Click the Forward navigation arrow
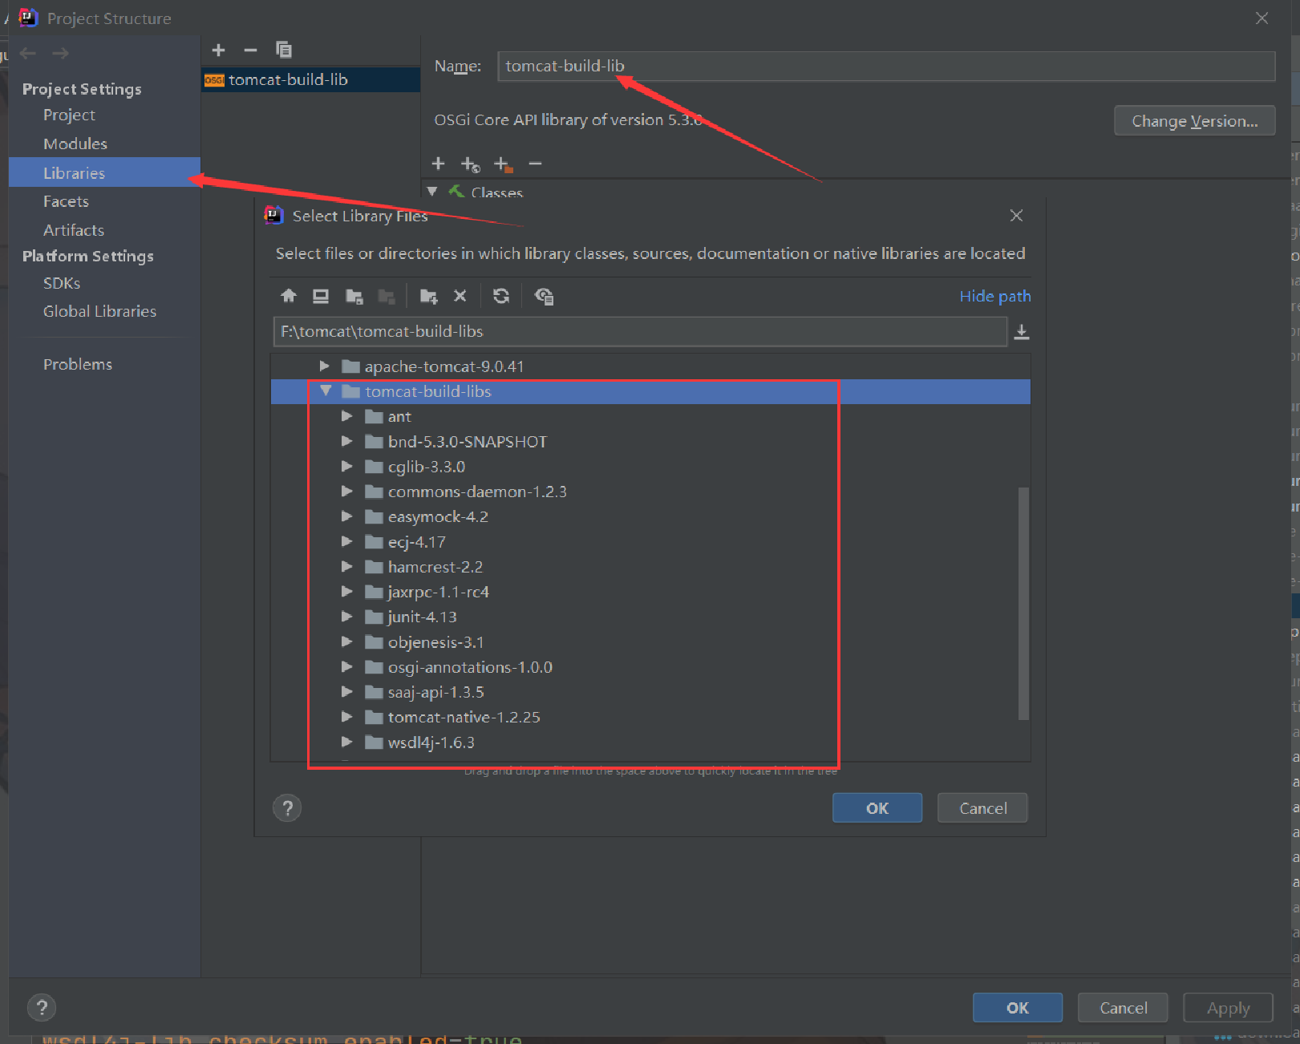This screenshot has width=1300, height=1044. pyautogui.click(x=60, y=53)
